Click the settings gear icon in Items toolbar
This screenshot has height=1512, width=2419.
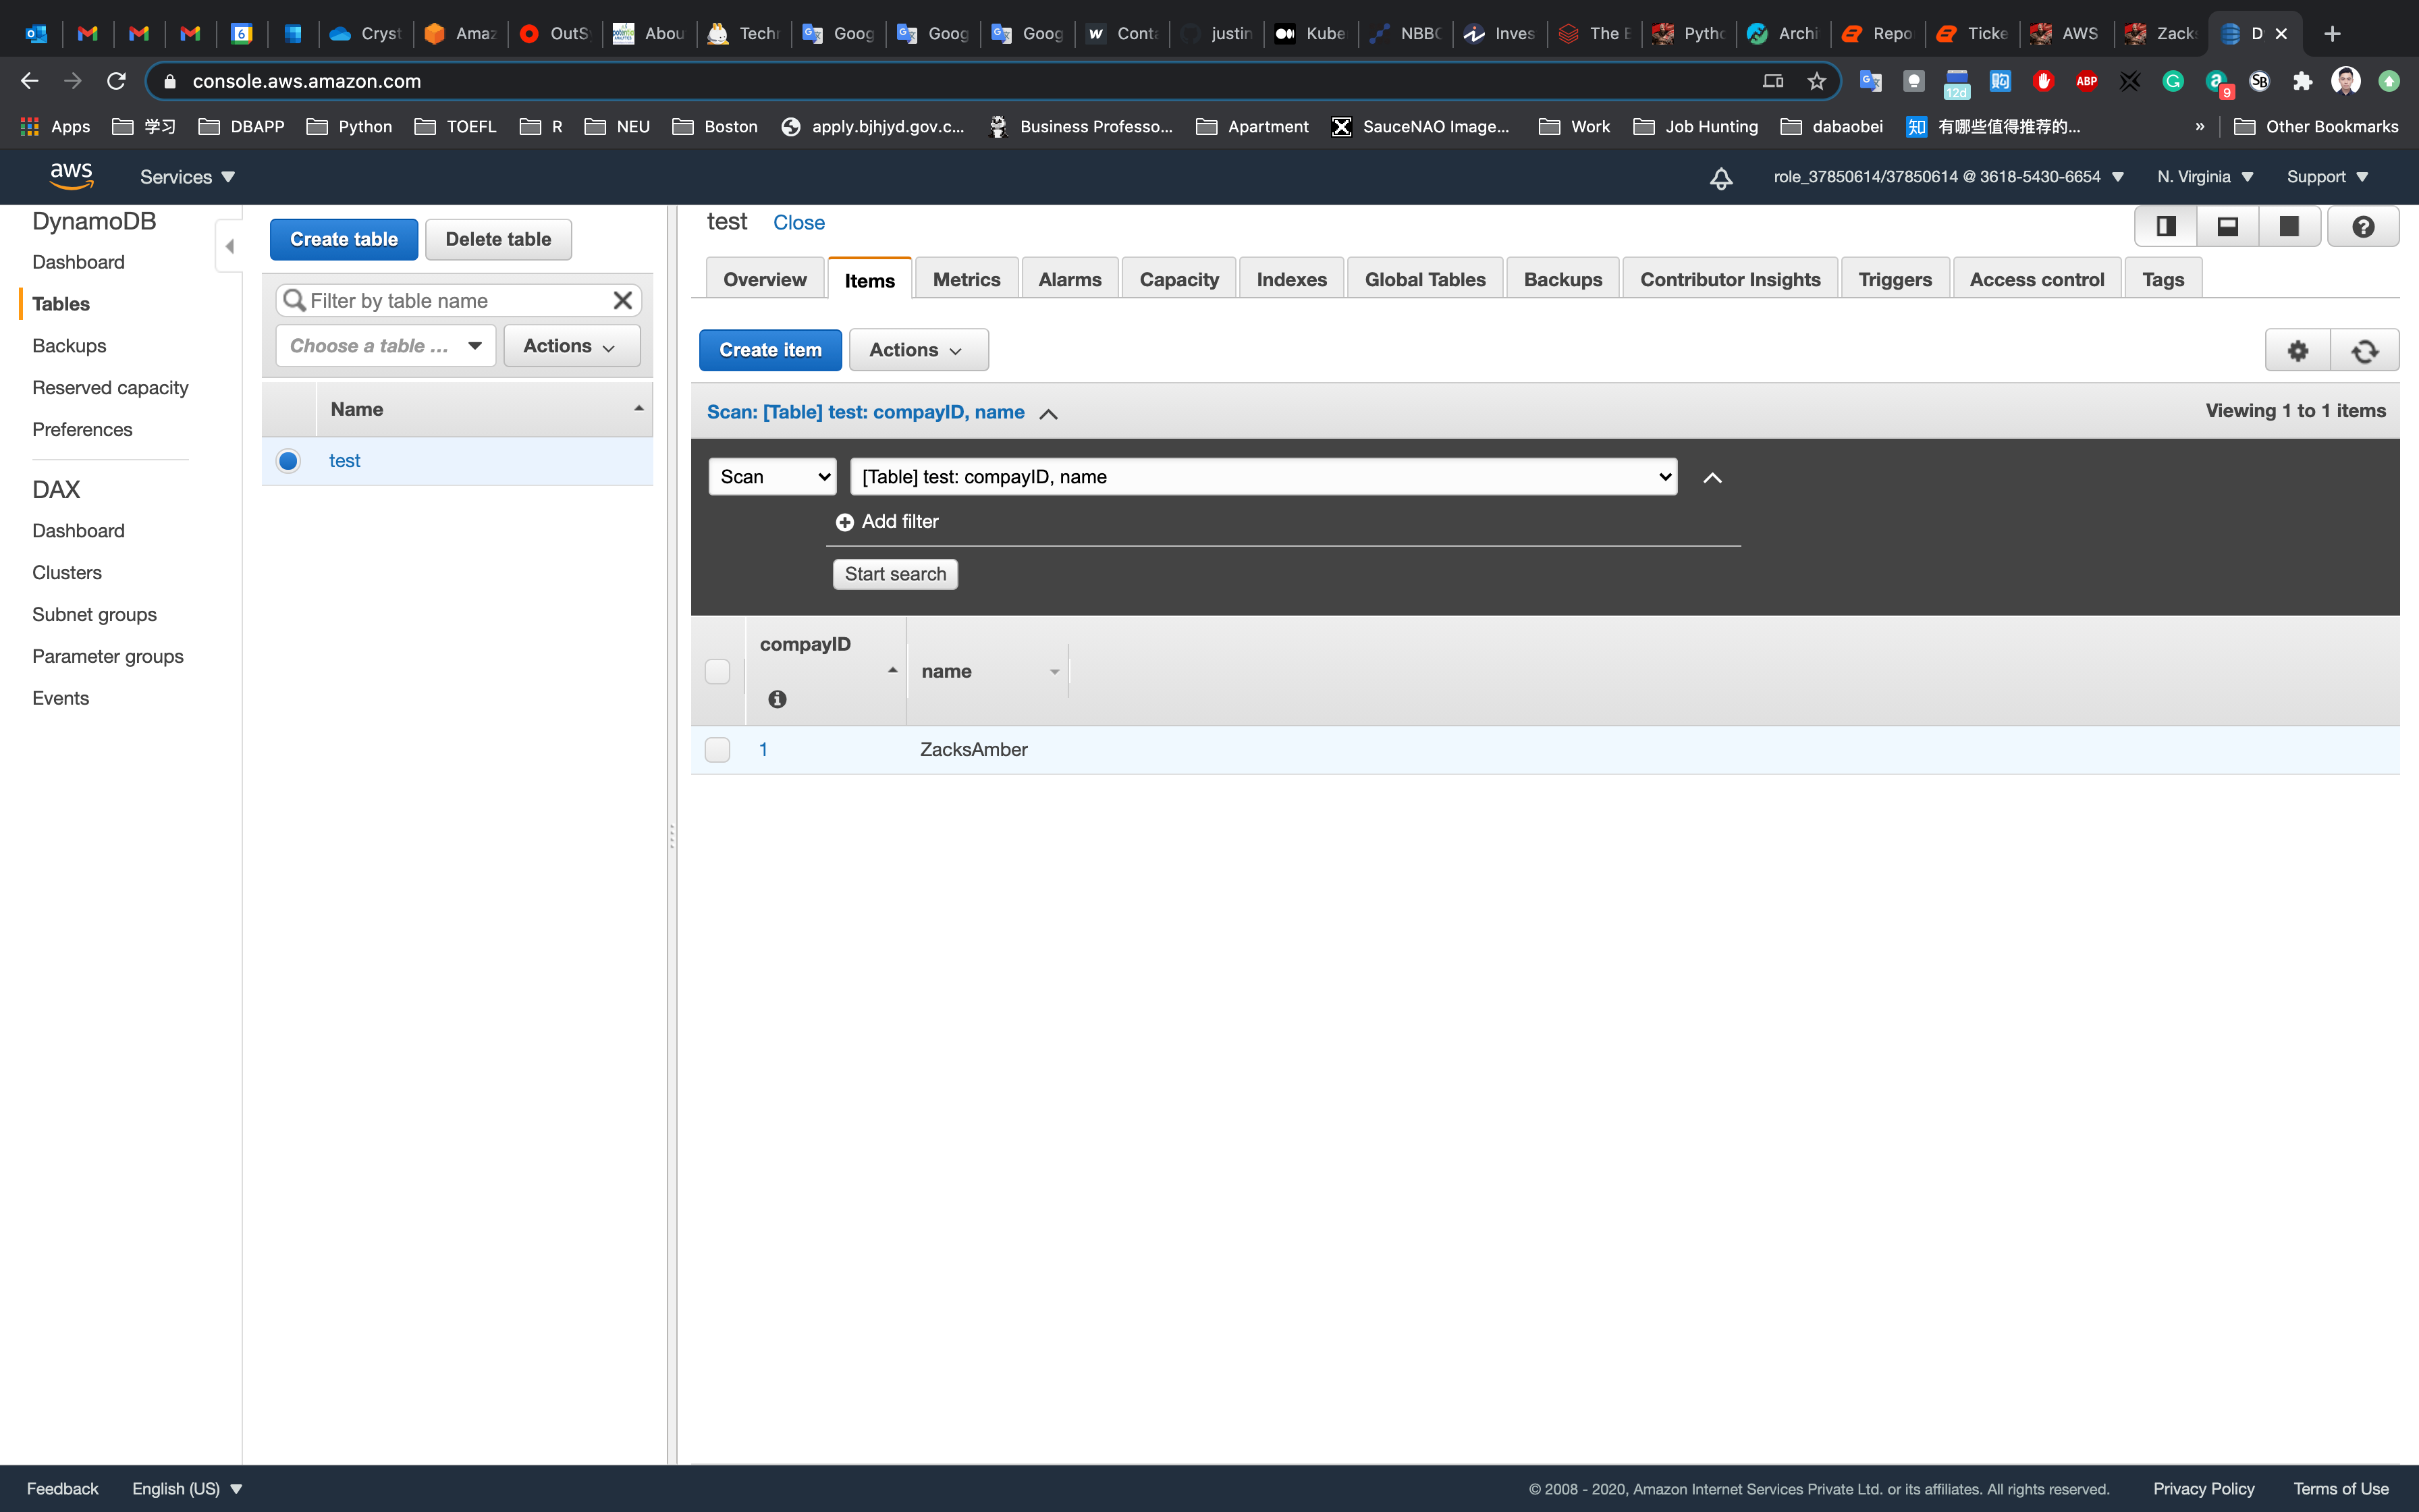(x=2297, y=351)
